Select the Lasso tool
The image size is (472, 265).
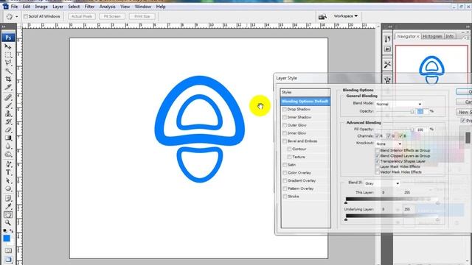8,63
